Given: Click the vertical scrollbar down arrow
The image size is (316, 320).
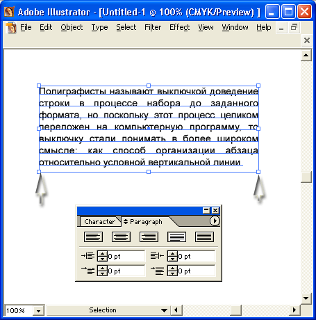Looking at the screenshot, I should coord(306,298).
